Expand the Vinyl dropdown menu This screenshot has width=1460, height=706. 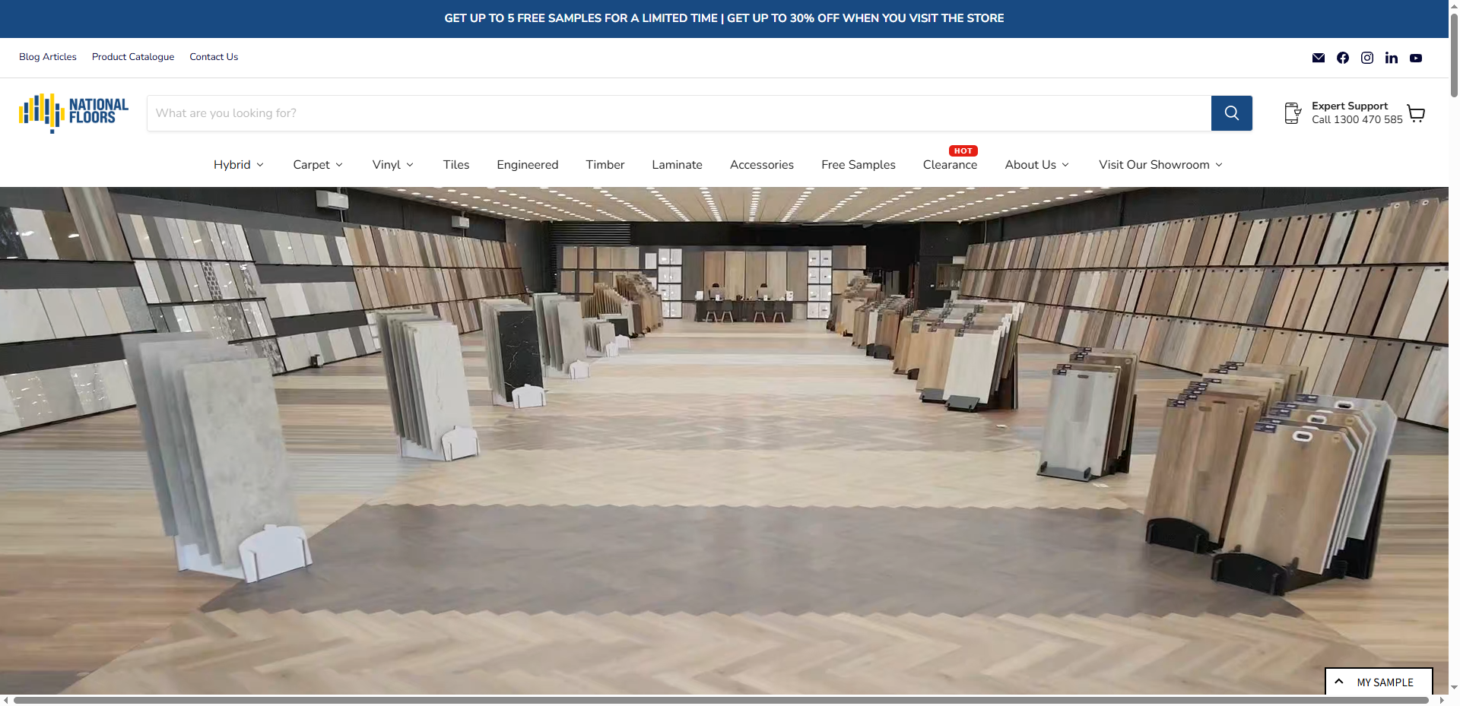click(392, 165)
